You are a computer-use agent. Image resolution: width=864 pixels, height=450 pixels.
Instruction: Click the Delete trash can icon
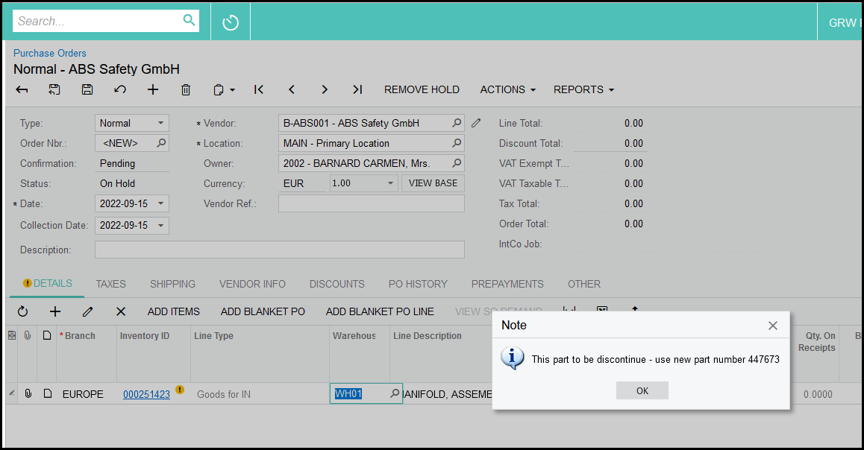186,89
